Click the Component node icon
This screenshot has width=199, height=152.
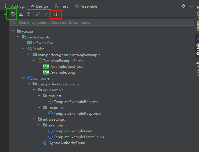pos(29,78)
